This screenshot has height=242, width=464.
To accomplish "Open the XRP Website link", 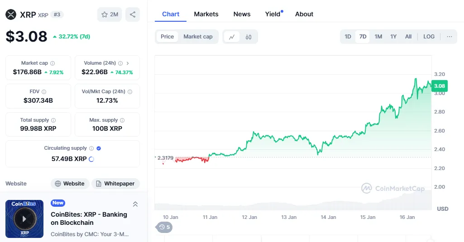I will (70, 184).
